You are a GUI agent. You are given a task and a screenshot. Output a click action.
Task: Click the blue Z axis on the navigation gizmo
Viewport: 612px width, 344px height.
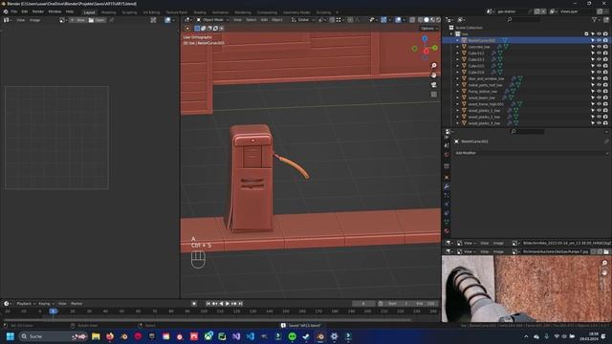tap(425, 38)
